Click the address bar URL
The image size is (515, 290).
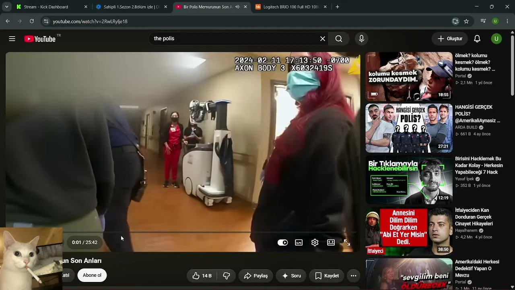coord(90,21)
